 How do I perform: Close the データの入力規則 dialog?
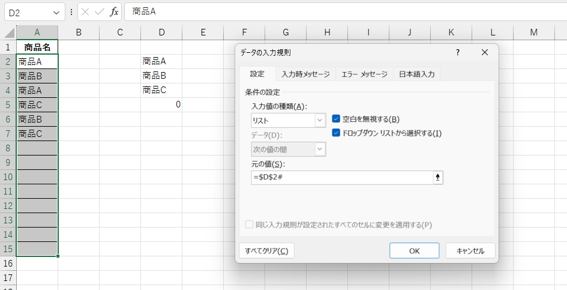coord(485,53)
